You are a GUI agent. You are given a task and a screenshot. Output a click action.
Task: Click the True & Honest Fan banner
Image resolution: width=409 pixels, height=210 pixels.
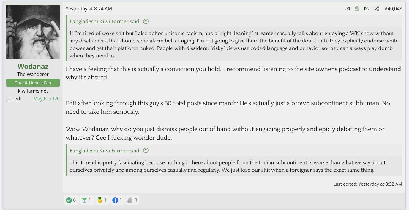tap(33, 83)
